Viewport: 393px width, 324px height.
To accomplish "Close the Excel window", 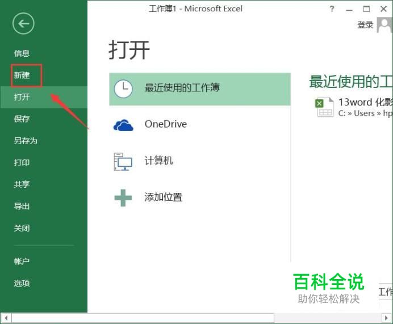I will coord(383,9).
